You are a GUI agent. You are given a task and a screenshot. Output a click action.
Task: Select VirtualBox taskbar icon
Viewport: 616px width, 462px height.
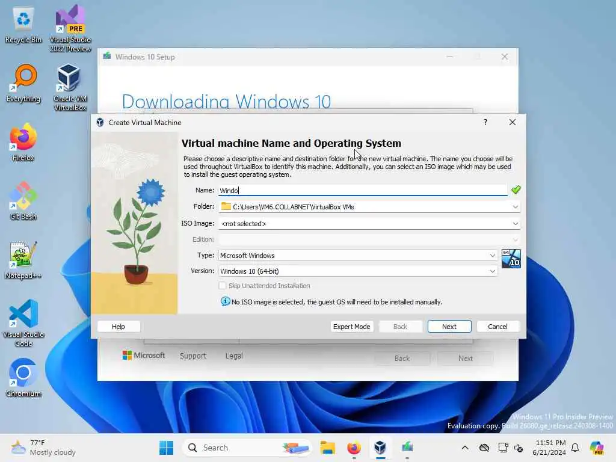(380, 448)
